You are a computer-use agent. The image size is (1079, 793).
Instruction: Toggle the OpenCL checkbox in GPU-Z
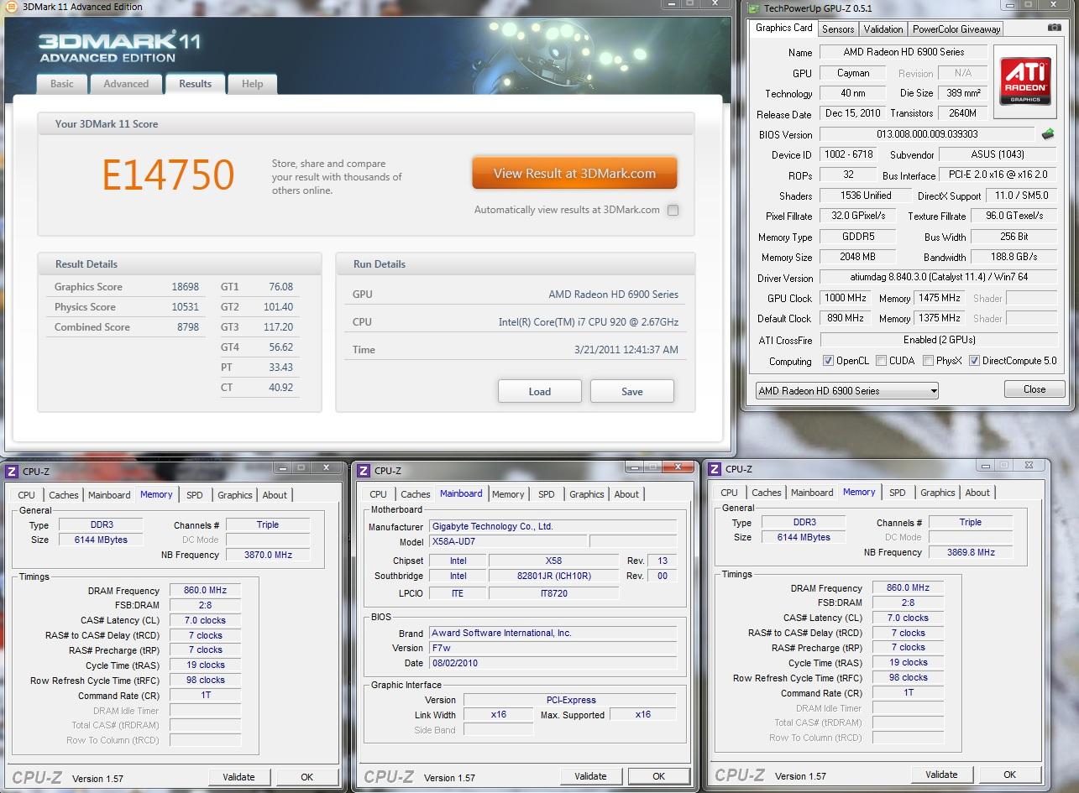[x=828, y=361]
